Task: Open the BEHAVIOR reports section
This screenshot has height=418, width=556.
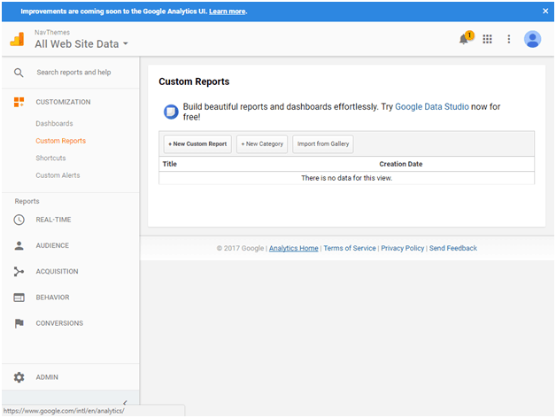Action: point(52,298)
